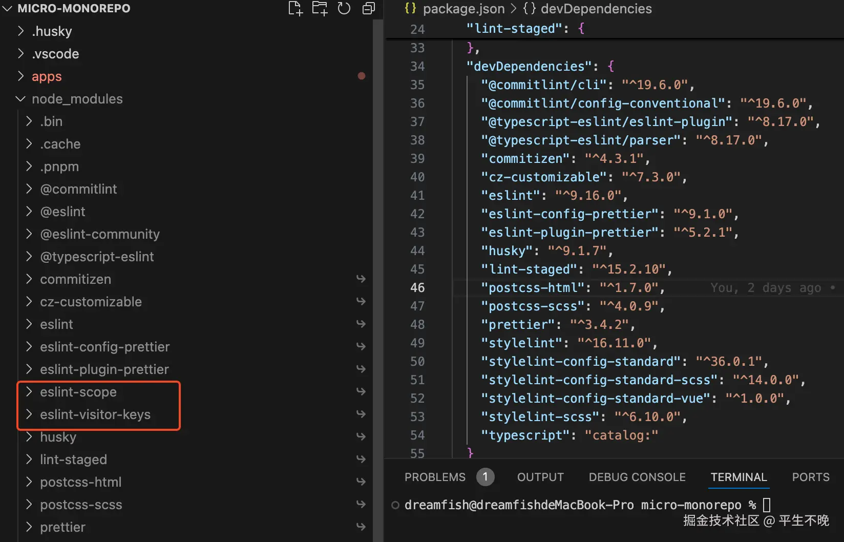Collapse all folders in explorer

coord(369,8)
